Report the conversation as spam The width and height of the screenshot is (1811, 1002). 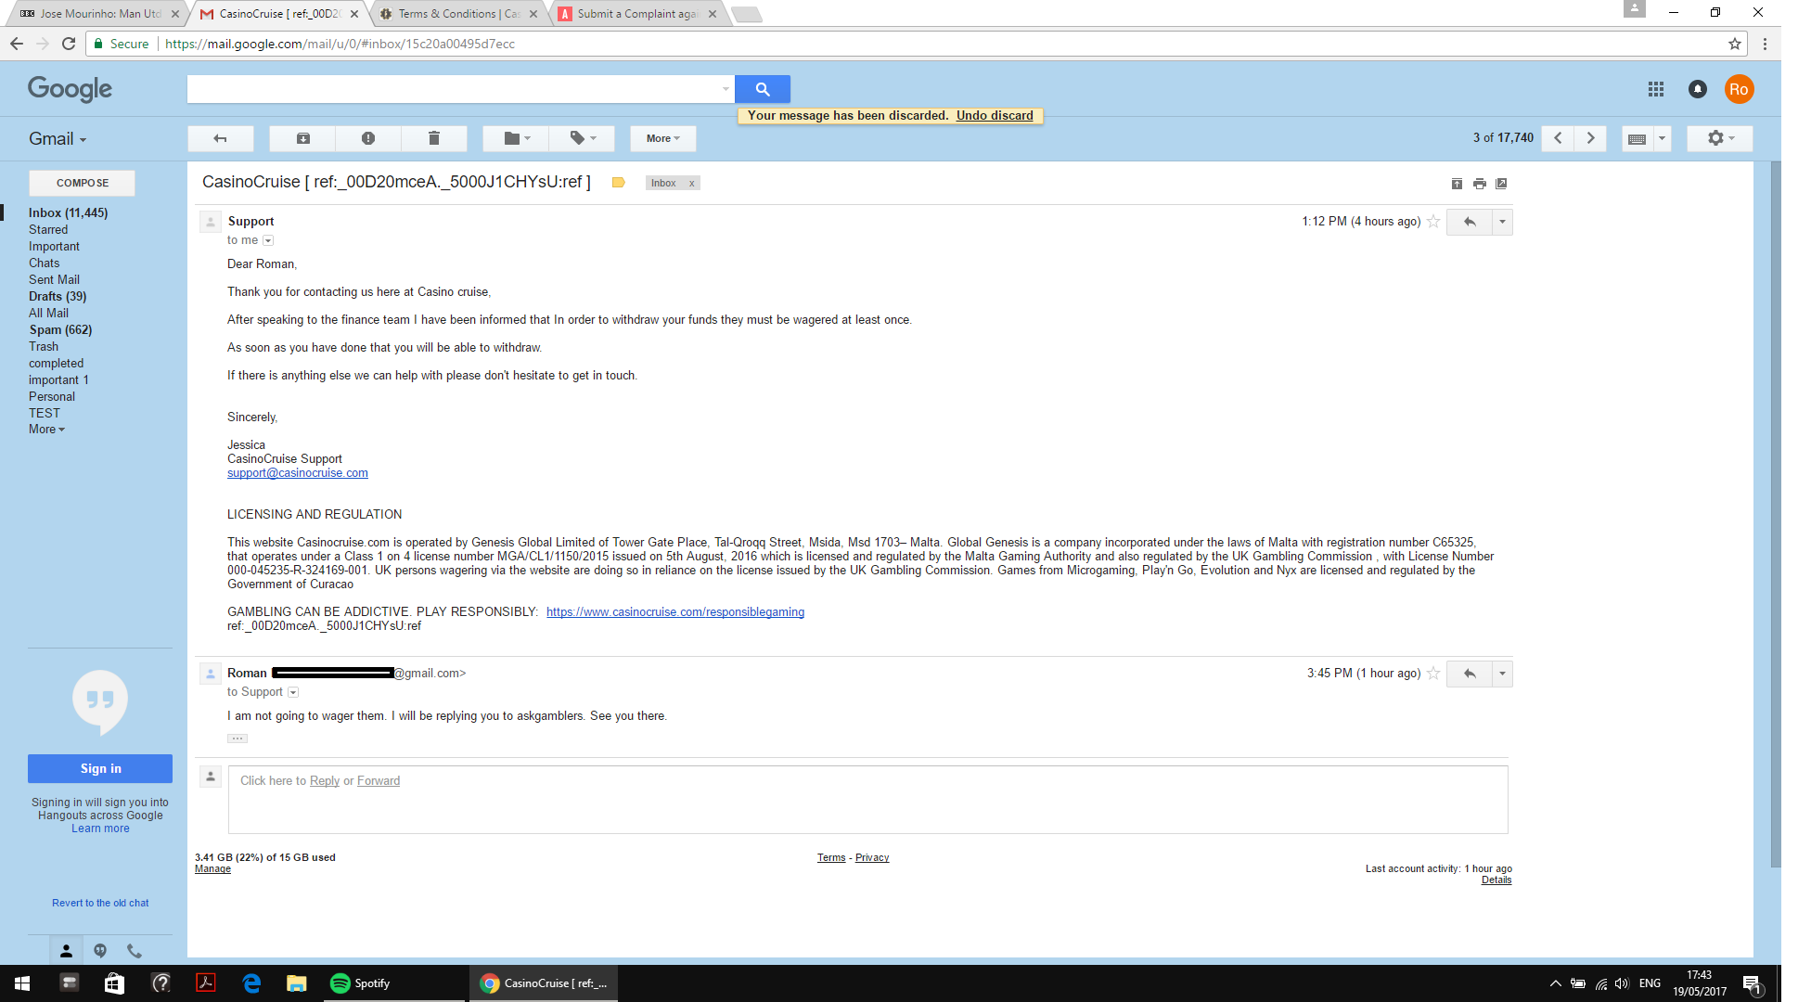tap(368, 138)
